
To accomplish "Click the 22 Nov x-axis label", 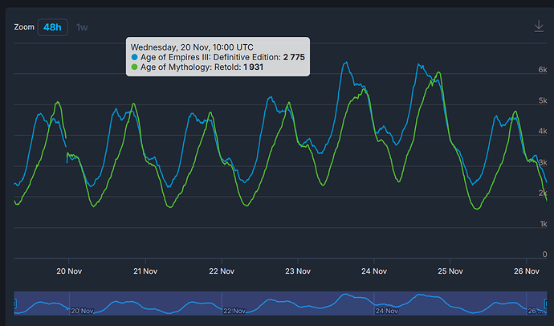I will point(222,271).
